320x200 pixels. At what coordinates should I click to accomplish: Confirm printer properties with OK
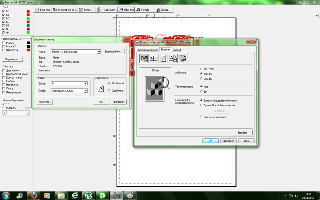(210, 141)
